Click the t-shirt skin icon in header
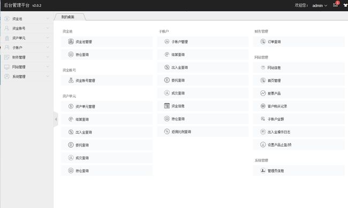The image size is (348, 208). [346, 5]
